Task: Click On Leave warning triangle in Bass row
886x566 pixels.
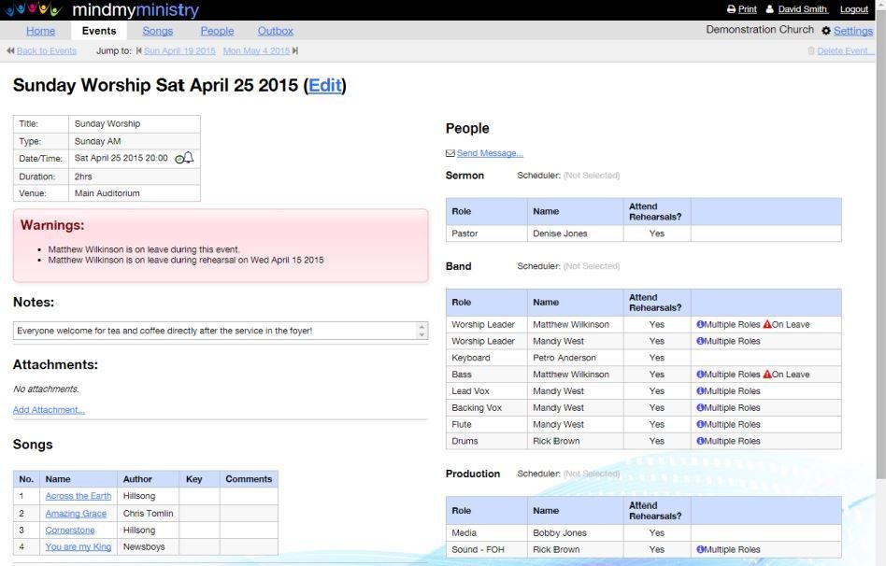Action: point(766,374)
